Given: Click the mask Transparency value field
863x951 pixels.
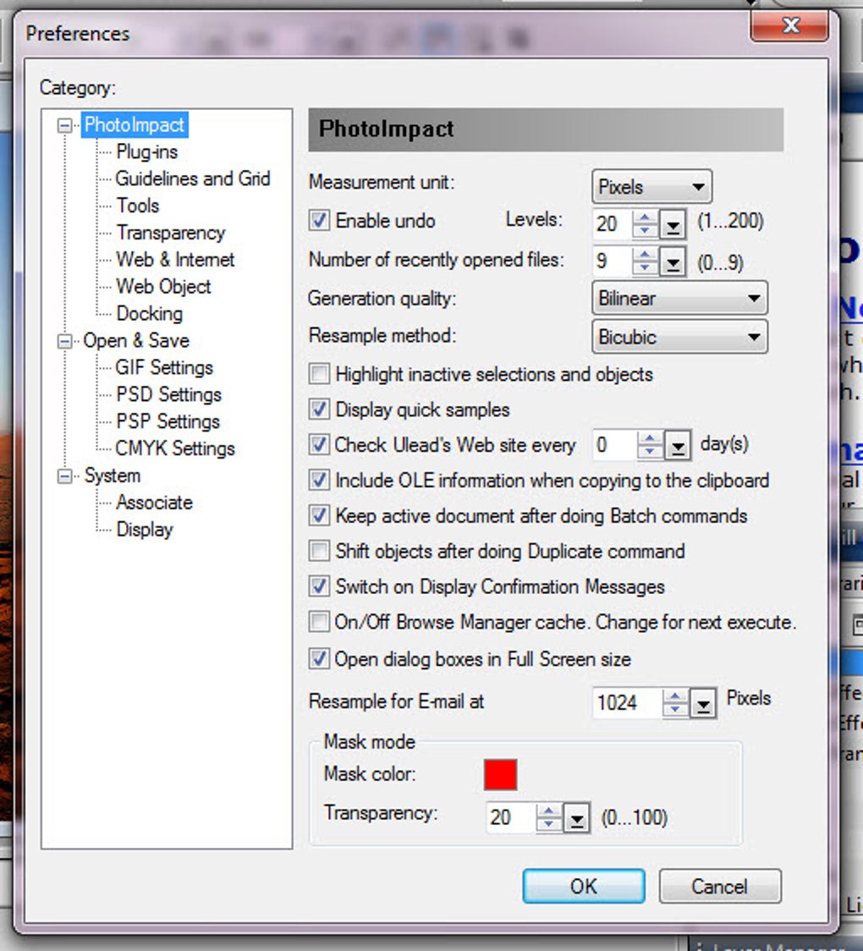Looking at the screenshot, I should [511, 817].
